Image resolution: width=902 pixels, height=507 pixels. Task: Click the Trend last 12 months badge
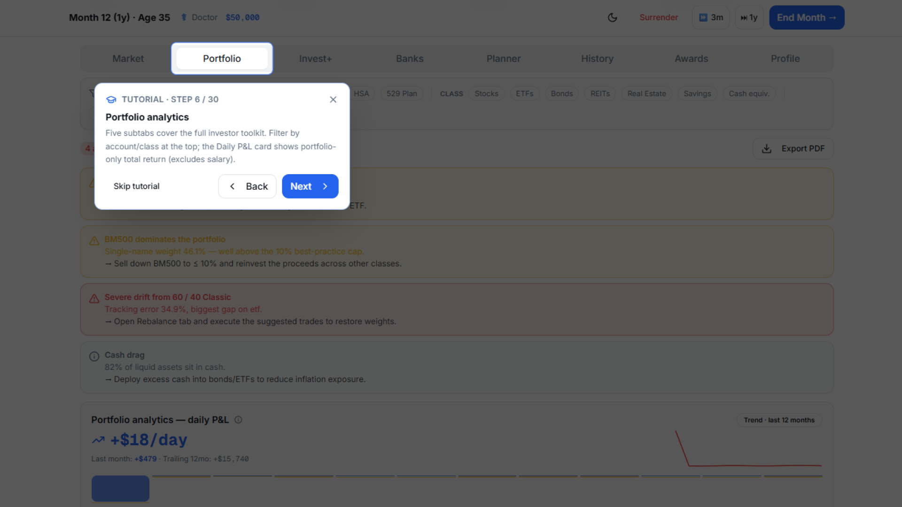point(779,420)
